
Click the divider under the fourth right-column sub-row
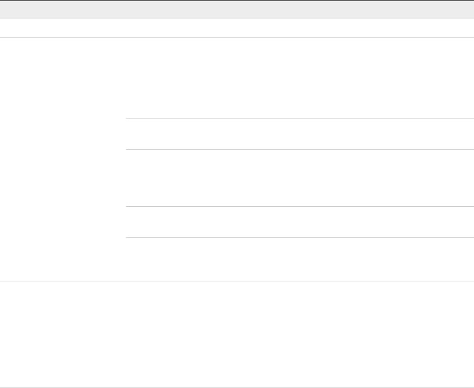coord(299,237)
